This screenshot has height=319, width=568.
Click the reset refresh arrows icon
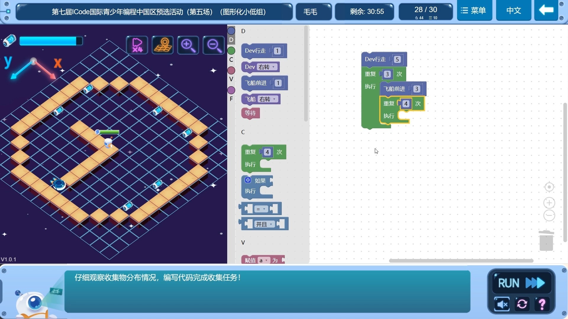[x=522, y=304]
